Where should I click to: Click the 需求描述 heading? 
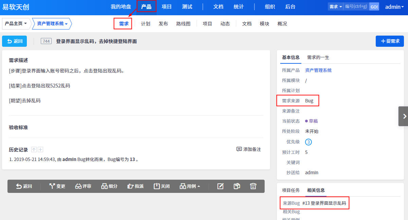coord(18,60)
